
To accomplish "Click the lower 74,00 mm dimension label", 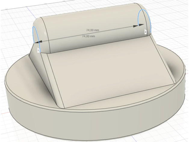I will click(x=88, y=36).
